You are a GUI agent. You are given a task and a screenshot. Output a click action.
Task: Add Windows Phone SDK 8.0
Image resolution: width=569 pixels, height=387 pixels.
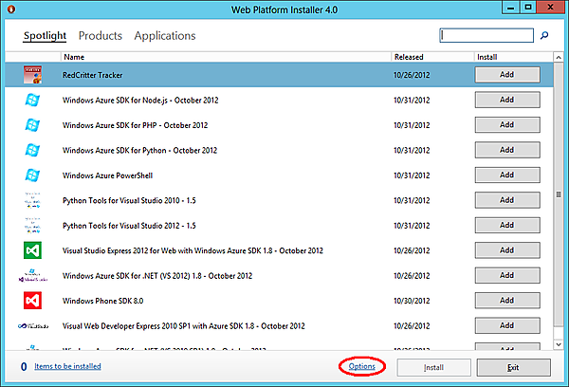(x=506, y=301)
